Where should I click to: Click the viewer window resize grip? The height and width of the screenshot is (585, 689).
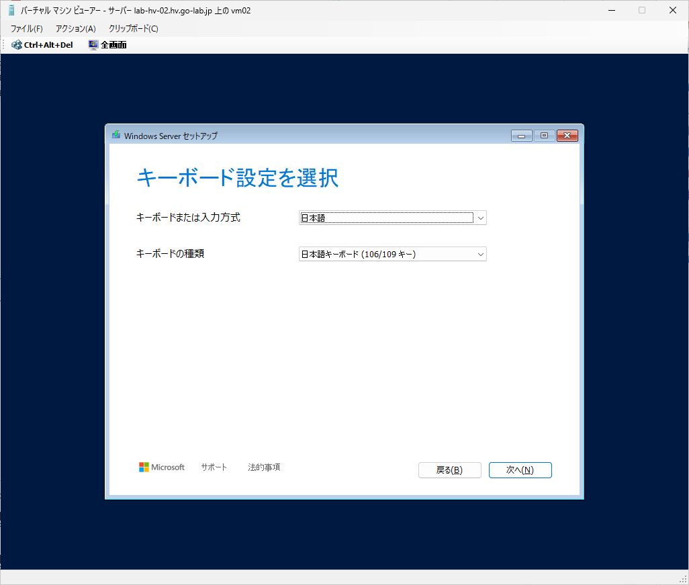[683, 579]
